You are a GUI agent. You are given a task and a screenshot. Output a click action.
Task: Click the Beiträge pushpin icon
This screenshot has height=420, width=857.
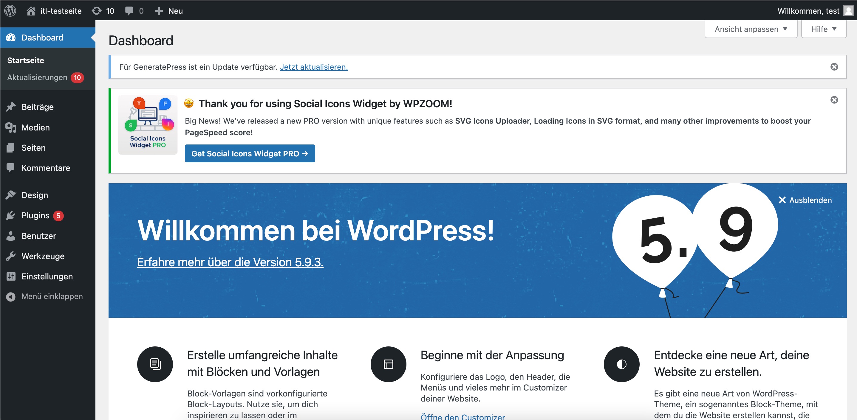[x=11, y=107]
